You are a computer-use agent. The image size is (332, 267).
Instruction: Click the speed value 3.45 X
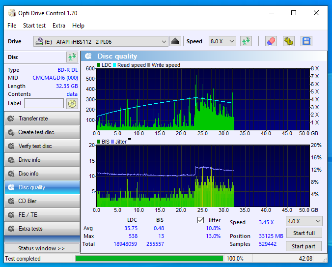(x=266, y=222)
